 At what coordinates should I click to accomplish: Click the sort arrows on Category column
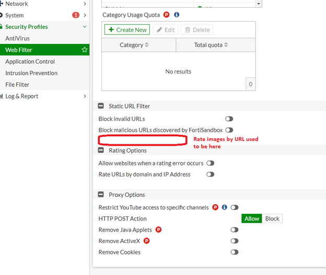click(x=147, y=45)
